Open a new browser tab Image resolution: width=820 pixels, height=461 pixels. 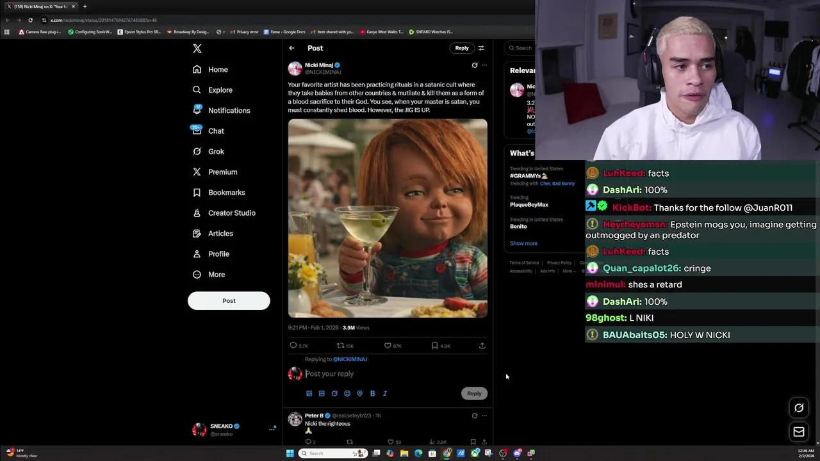pyautogui.click(x=85, y=6)
